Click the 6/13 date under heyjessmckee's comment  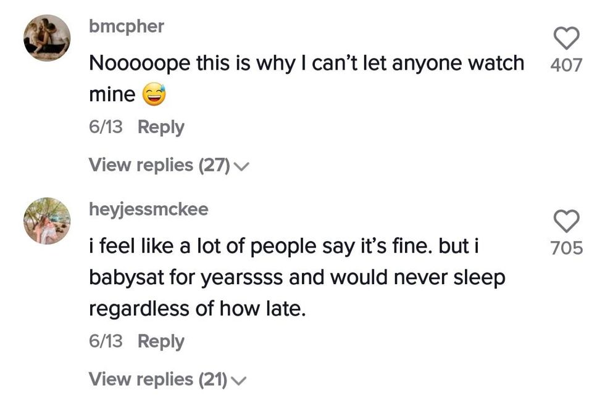(x=106, y=341)
